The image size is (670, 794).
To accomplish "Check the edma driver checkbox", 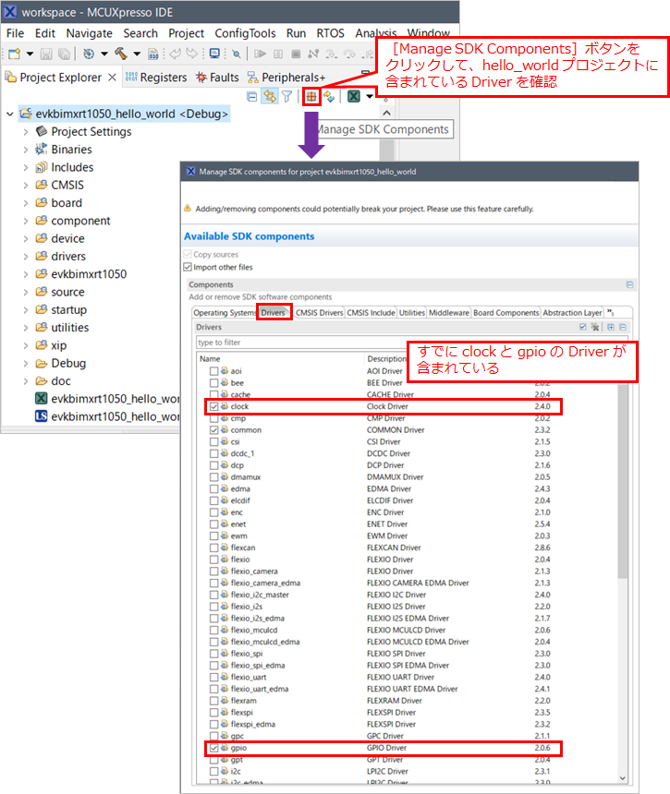I will tap(213, 488).
